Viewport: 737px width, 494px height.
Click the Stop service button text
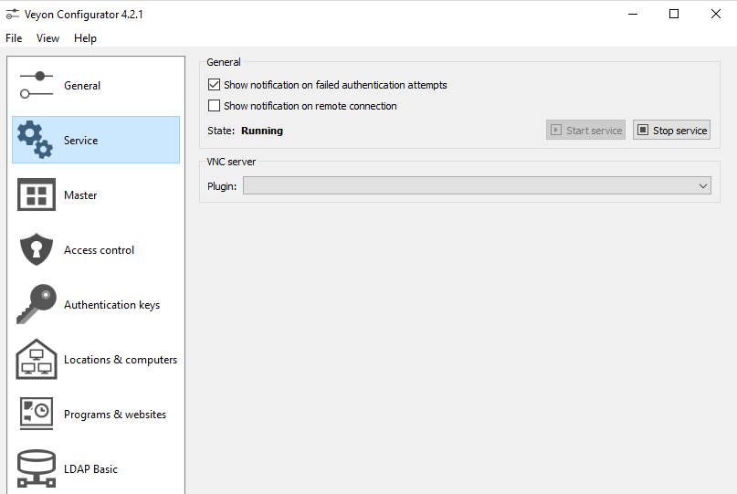coord(679,131)
